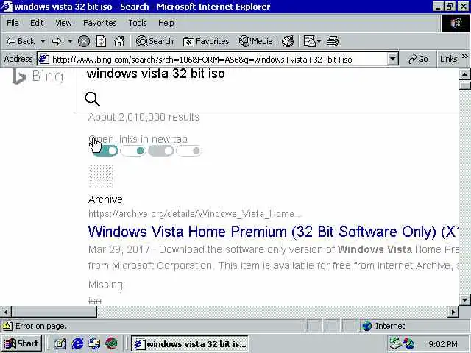Click the horizontal scrollbar thumb

[x=54, y=312]
